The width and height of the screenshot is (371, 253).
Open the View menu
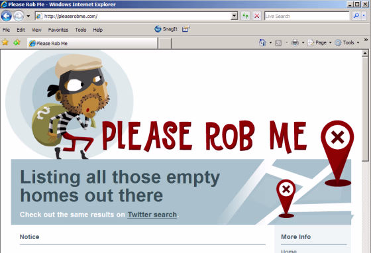coord(36,30)
